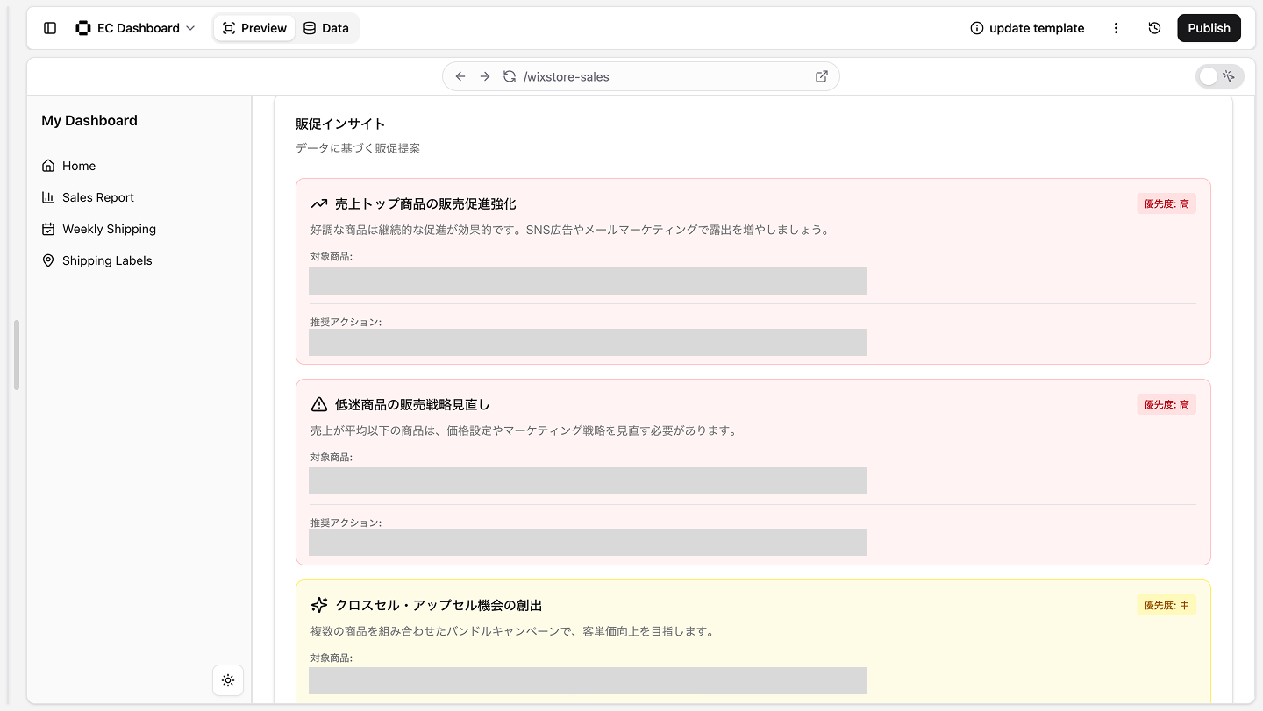The image size is (1263, 711).
Task: Click the Publish button
Action: tap(1209, 27)
